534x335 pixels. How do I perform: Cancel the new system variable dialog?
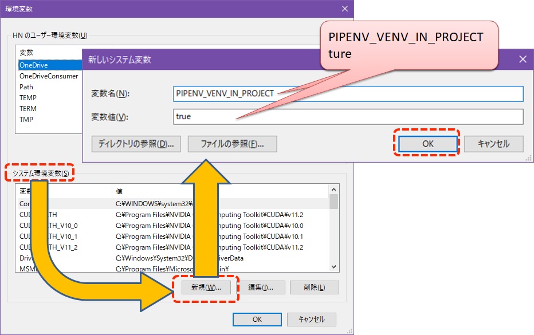pos(494,144)
